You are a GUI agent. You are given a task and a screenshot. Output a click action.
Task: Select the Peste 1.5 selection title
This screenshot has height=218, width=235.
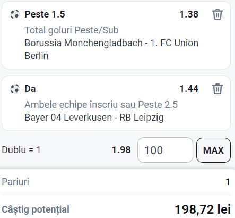click(45, 14)
